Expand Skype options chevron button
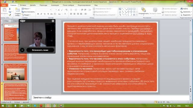The image size is (193, 108). tap(22, 50)
